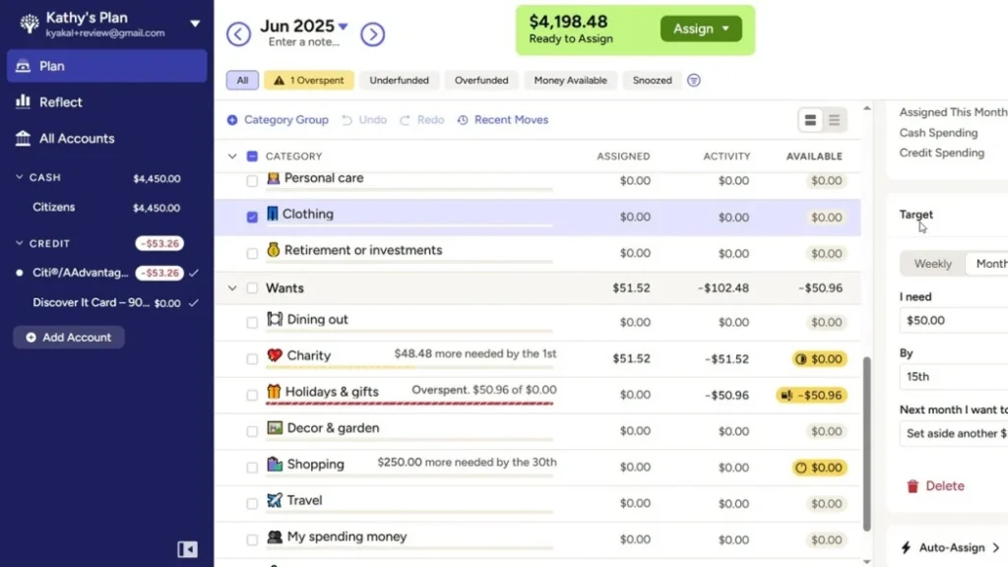Image resolution: width=1008 pixels, height=567 pixels.
Task: Select the Travel category checkbox
Action: (x=252, y=500)
